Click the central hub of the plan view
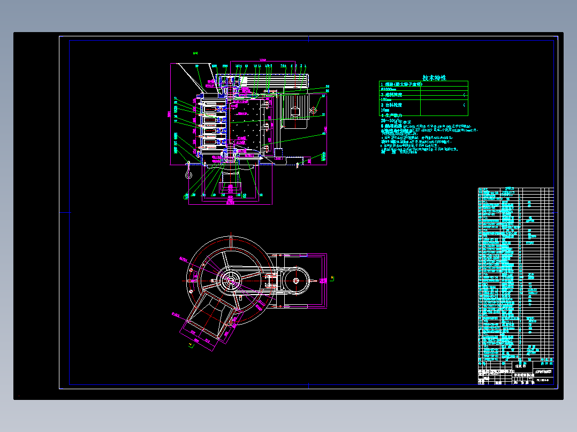Screen dimensions: 577x432 pyautogui.click(x=231, y=281)
